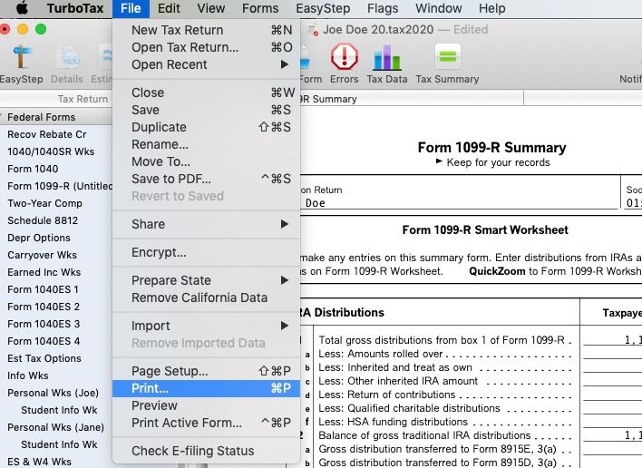This screenshot has width=642, height=468.
Task: Click the Less: Amounts rolled over value field
Action: pos(612,354)
